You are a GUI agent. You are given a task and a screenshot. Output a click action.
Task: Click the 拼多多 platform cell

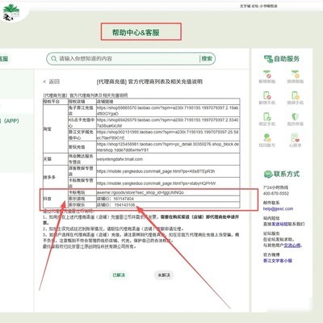coord(56,177)
